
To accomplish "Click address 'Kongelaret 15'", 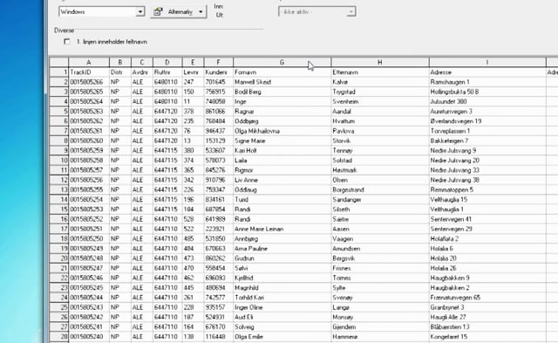I will [449, 337].
